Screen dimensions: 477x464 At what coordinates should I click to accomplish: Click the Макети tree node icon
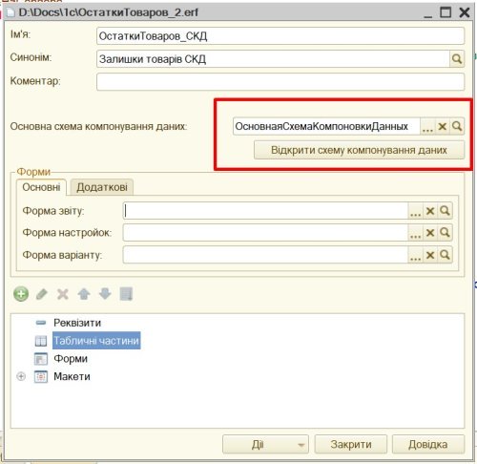click(41, 376)
